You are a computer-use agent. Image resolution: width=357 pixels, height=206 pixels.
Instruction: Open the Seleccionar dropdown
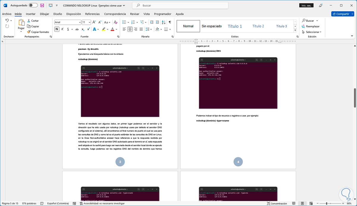point(311,32)
